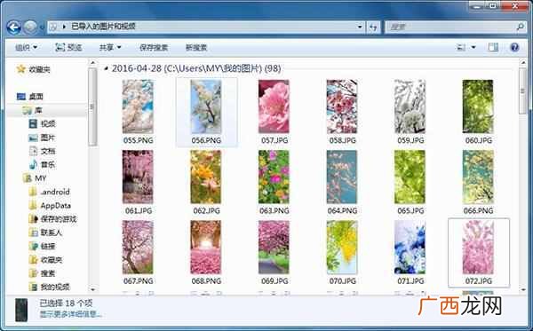
Task: Click the breadcrumb arrow before 已导入的图片和视频
Action: click(64, 27)
